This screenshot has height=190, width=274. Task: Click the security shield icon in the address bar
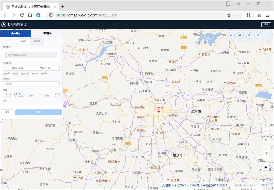click(x=51, y=15)
